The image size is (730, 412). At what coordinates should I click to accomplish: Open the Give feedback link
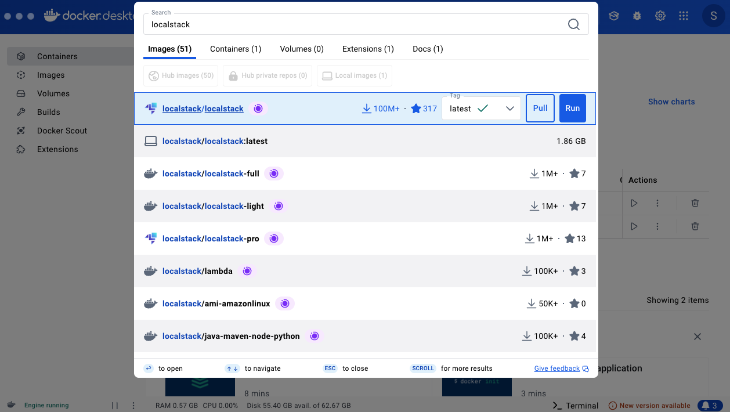(561, 368)
